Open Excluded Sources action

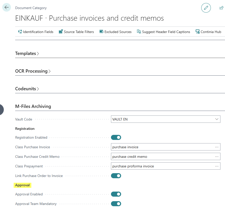click(115, 32)
